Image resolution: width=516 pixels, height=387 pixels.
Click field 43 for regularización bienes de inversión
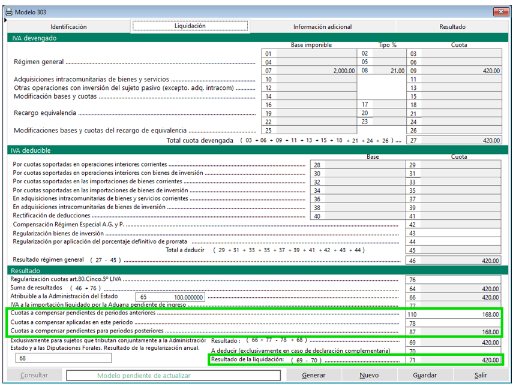pyautogui.click(x=453, y=233)
